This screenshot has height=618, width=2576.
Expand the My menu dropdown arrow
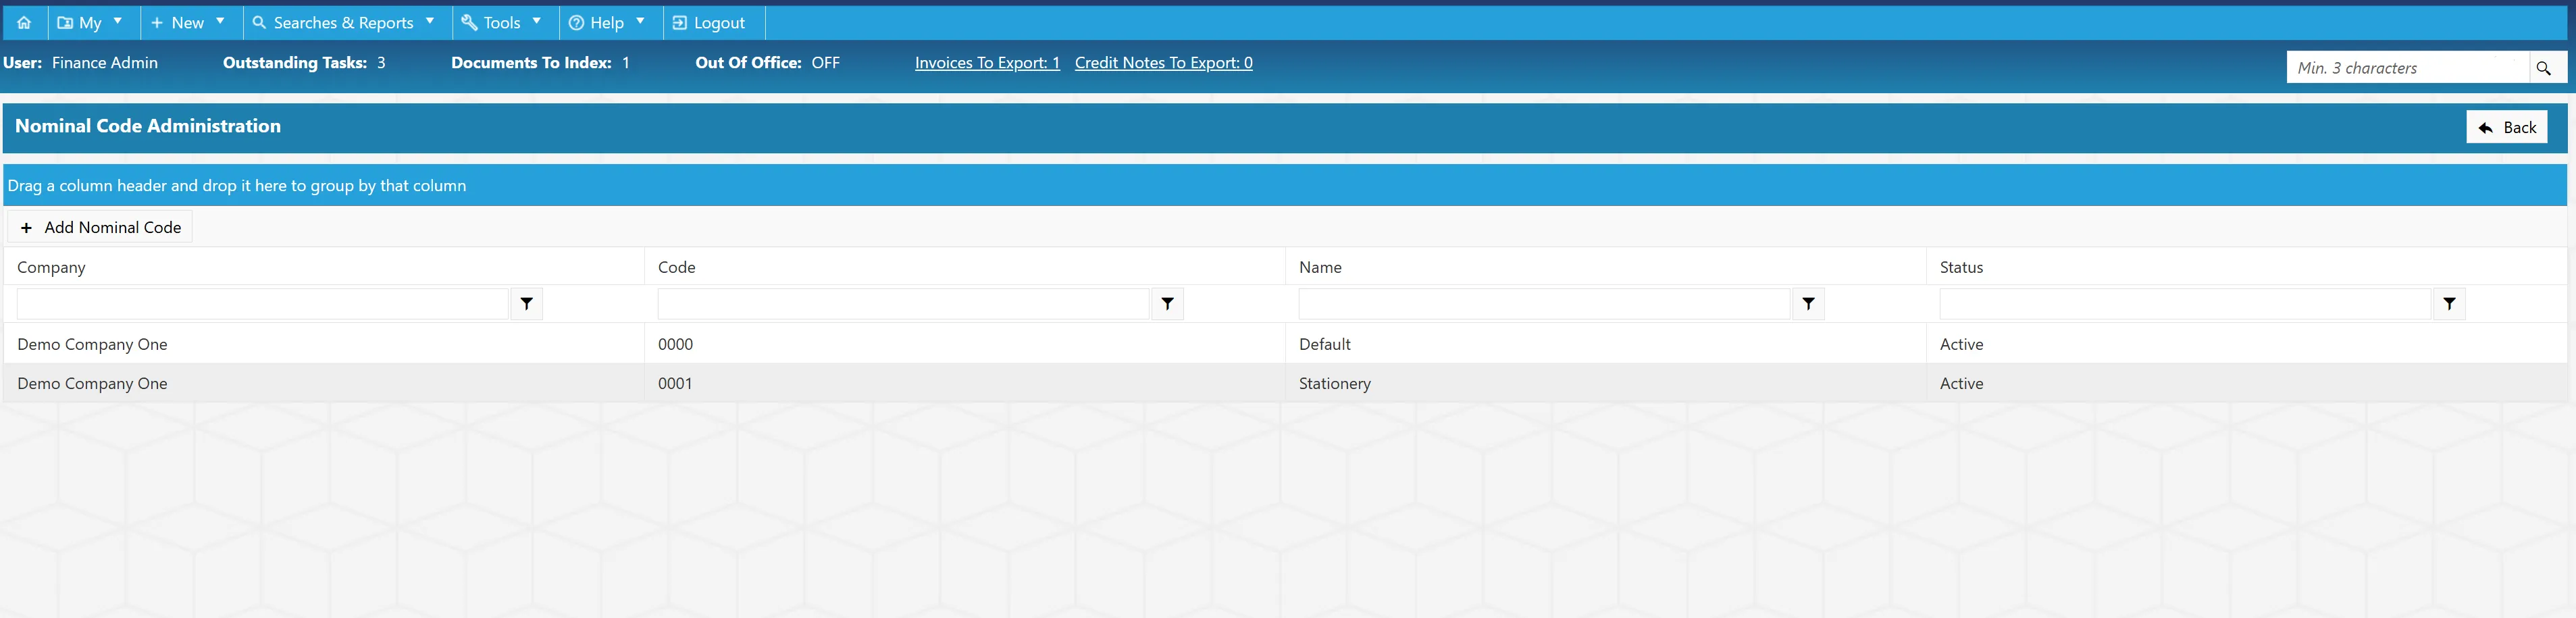pos(118,21)
